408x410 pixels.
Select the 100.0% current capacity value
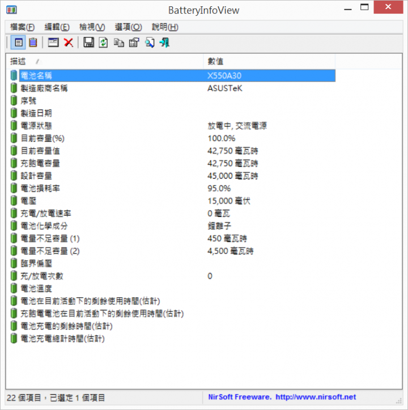[x=222, y=138]
